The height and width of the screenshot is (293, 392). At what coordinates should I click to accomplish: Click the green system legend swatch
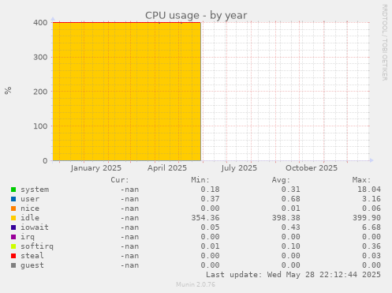coord(13,190)
